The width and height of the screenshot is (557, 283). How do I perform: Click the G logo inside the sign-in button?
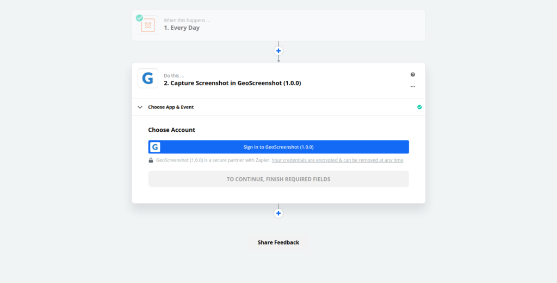[155, 147]
